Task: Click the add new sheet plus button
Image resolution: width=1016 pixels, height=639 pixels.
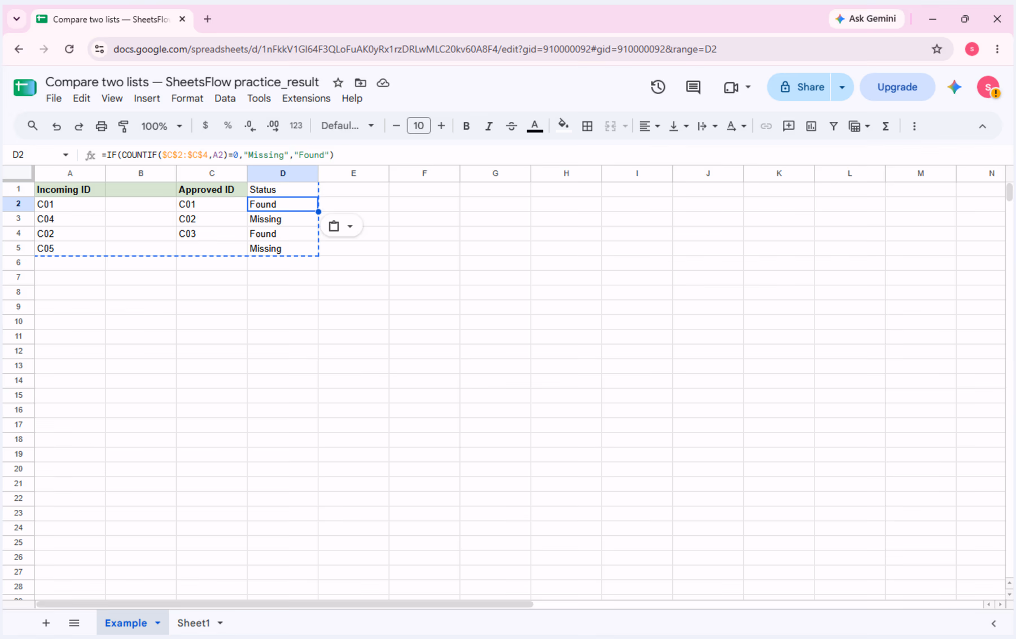Action: tap(46, 623)
